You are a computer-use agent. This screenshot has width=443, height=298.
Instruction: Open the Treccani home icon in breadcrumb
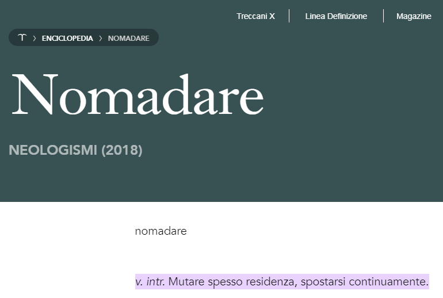[x=22, y=37]
